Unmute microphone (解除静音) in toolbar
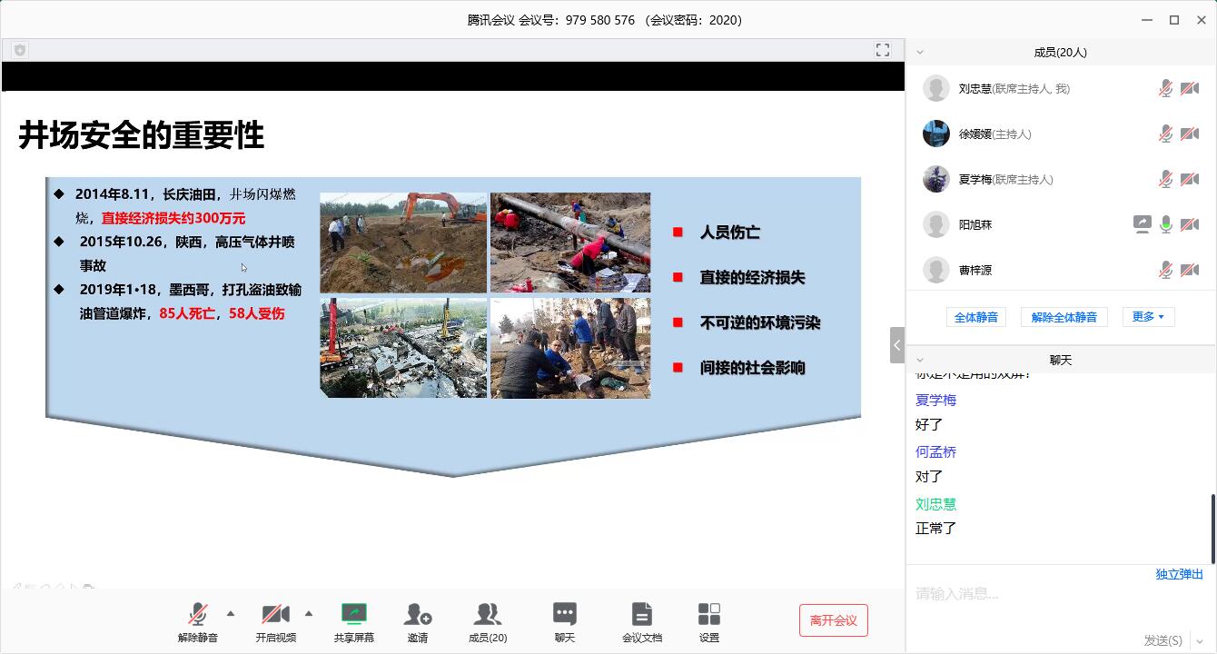Screen dimensions: 1217x654 point(197,616)
